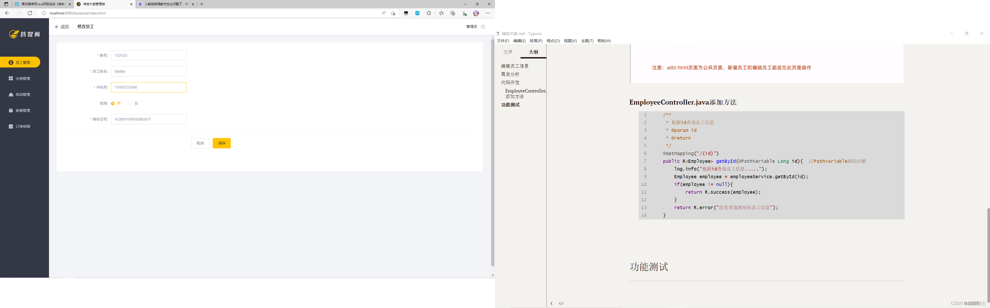Click the browser page vertical scrollbar
Screen dimensions: 990x308
(493, 152)
